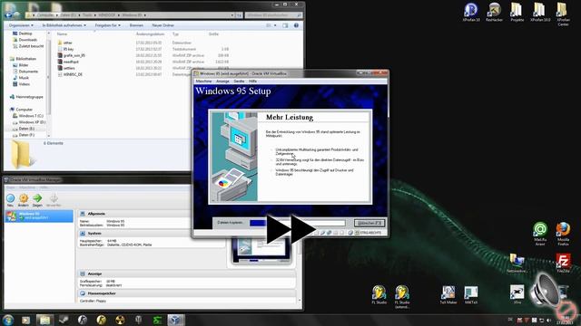Open the Mozilla Firefox desktop shortcut
This screenshot has width=581, height=326.
click(563, 234)
